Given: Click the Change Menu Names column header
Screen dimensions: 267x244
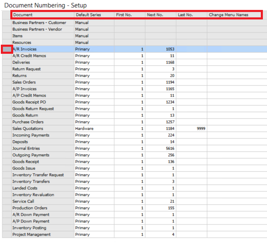Looking at the screenshot, I should pos(229,15).
